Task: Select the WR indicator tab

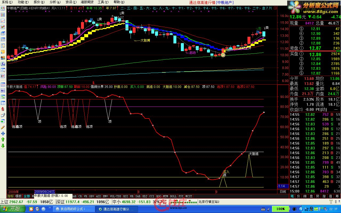Action: click(132, 196)
